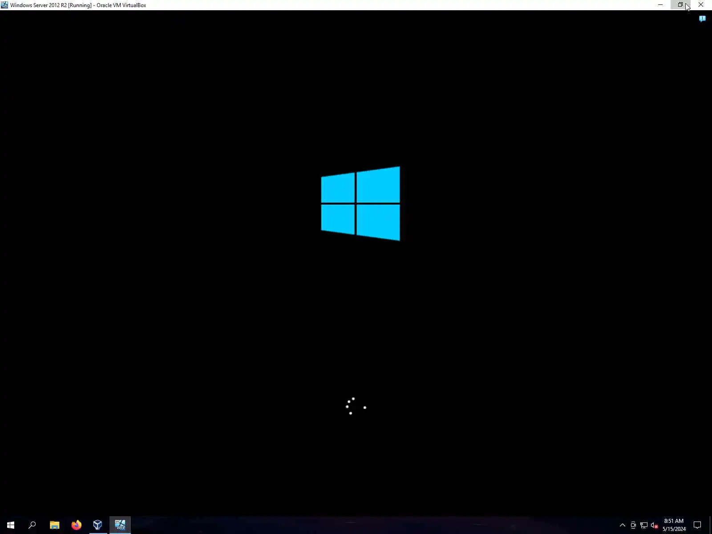Expand the hidden system tray icons chevron
This screenshot has height=534, width=712.
623,525
